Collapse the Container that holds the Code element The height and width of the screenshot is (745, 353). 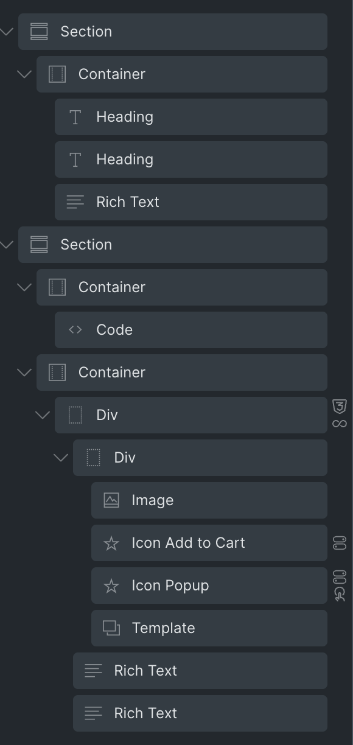tap(24, 287)
